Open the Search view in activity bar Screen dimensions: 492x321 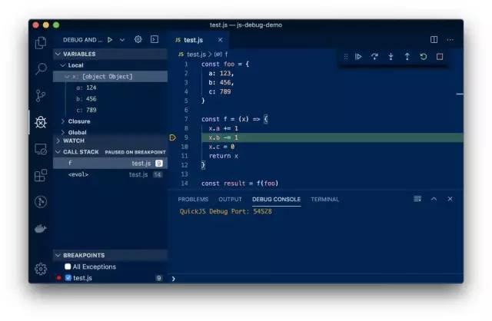point(41,69)
